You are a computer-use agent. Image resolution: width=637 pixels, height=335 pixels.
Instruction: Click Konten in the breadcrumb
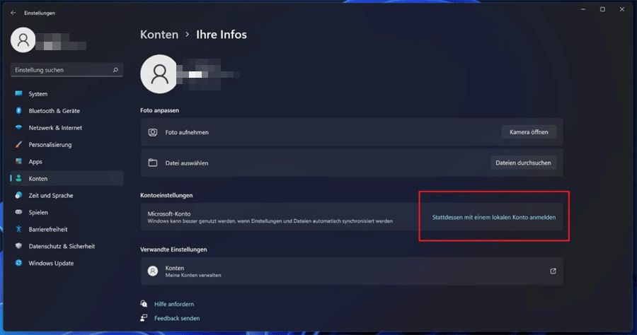click(x=159, y=35)
